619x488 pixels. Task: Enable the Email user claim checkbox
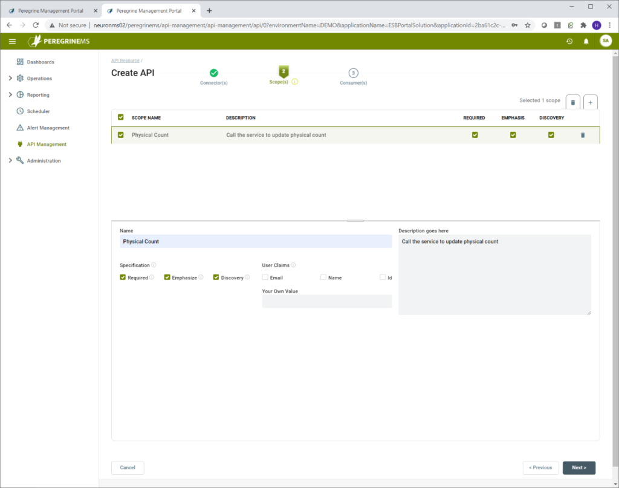pyautogui.click(x=265, y=277)
